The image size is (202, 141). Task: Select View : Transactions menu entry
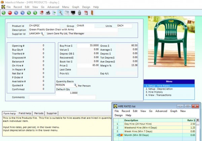169,95
